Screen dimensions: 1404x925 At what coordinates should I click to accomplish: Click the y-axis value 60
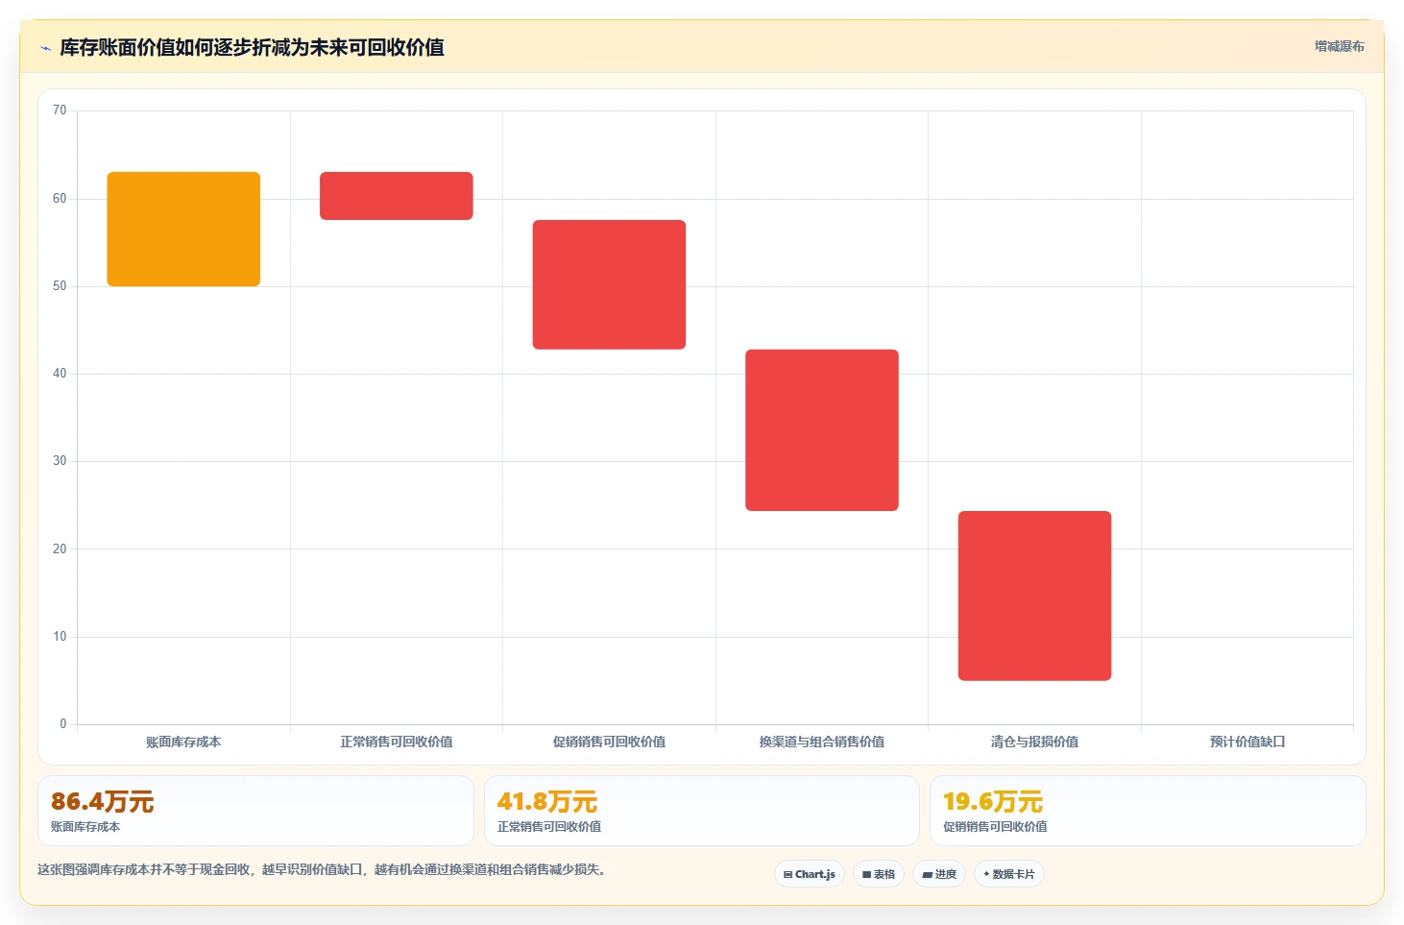pyautogui.click(x=60, y=199)
